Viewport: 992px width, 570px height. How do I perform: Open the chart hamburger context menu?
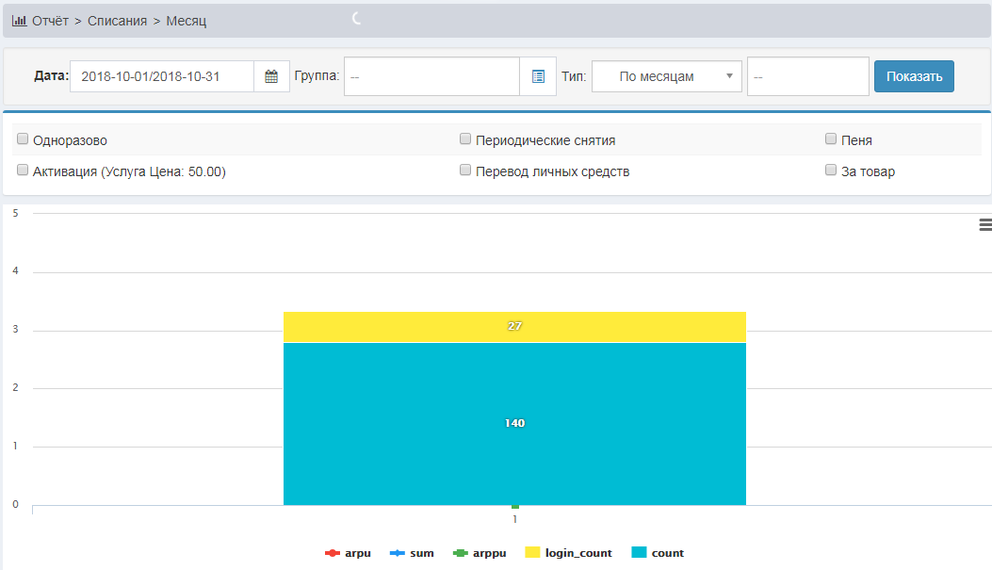click(x=985, y=224)
